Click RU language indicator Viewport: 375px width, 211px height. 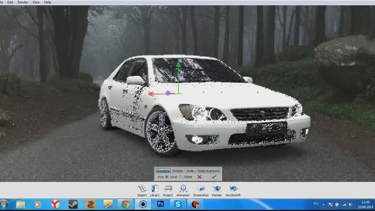point(316,204)
